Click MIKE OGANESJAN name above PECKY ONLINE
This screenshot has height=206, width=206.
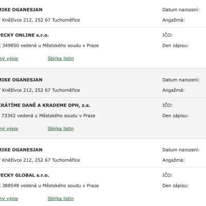21,10
